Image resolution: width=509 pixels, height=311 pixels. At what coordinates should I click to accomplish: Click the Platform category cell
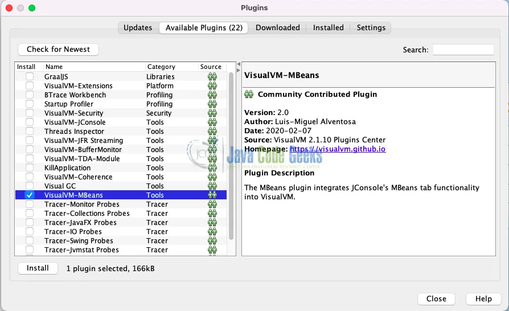160,85
